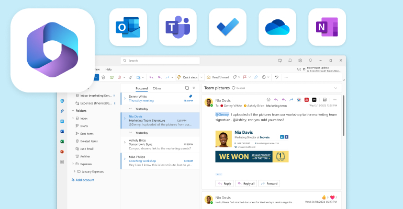This screenshot has height=209, width=403.
Task: Click the Delete trash icon in toolbar
Action: (x=103, y=77)
